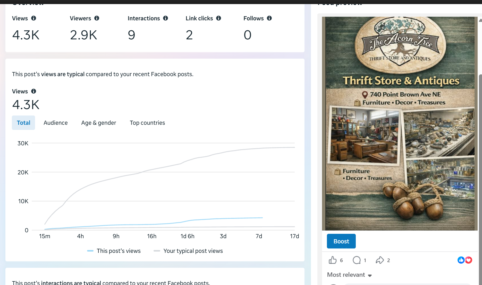Screen dimensions: 482x285
Task: Click the 'This post's views' legend entry
Action: click(x=114, y=251)
